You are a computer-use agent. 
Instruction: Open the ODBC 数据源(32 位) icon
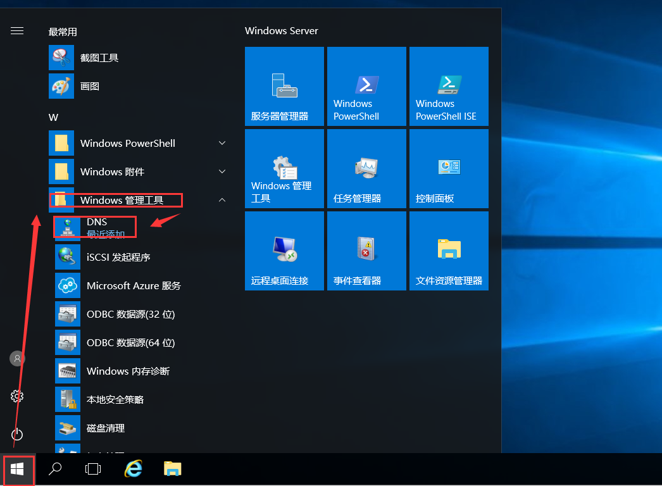click(x=68, y=314)
